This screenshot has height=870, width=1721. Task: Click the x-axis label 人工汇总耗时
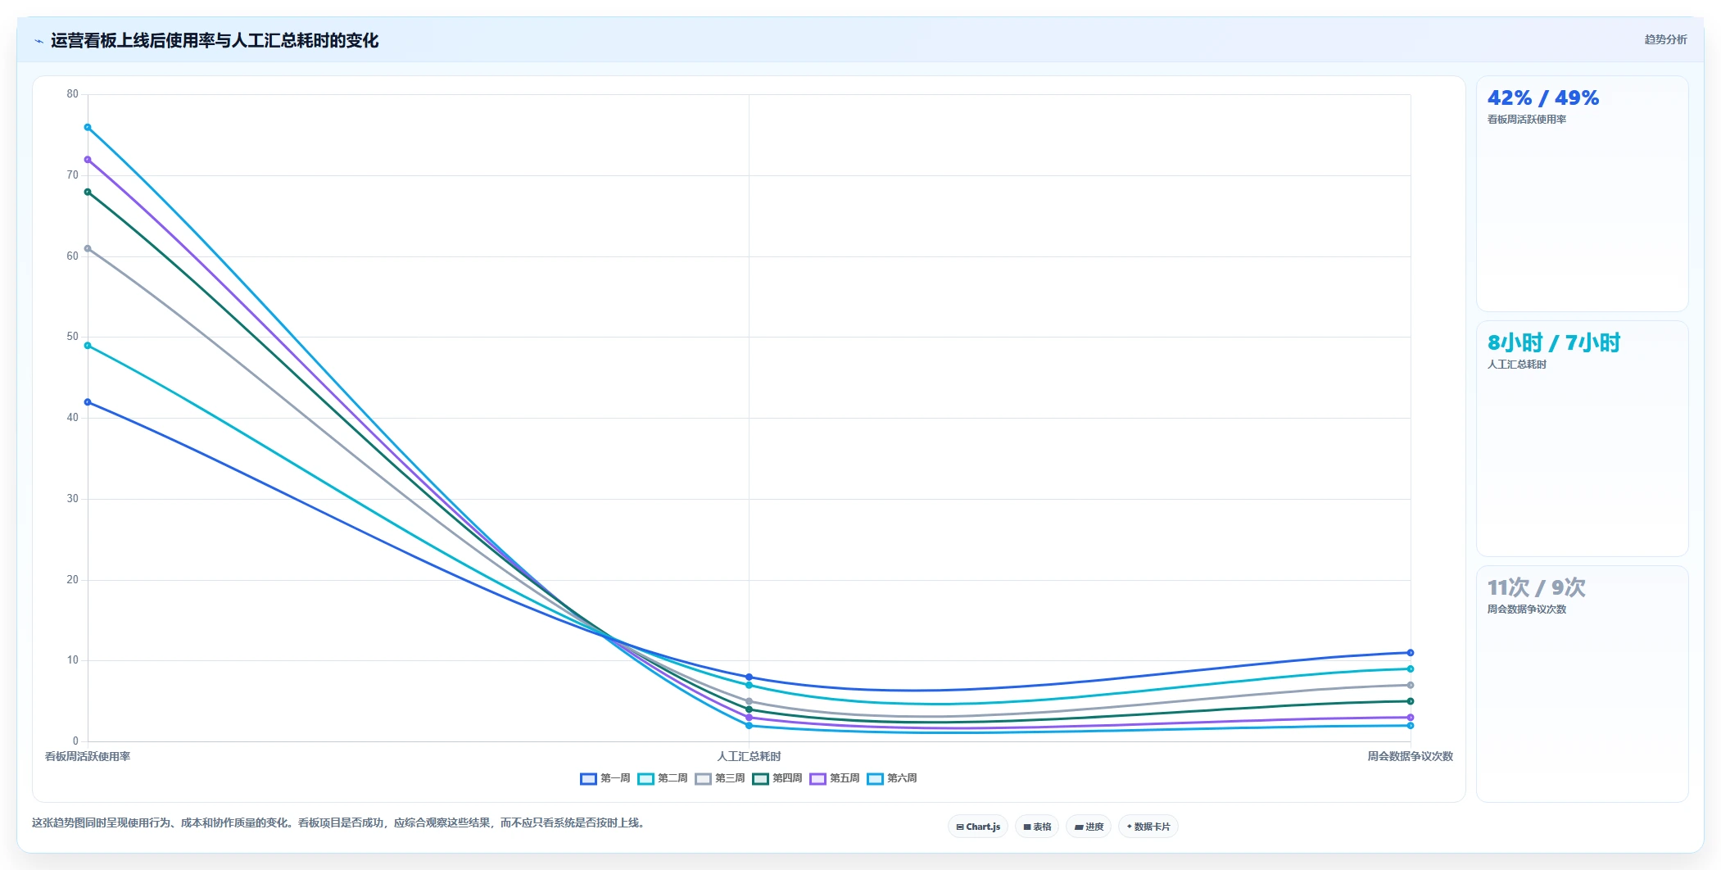[749, 756]
